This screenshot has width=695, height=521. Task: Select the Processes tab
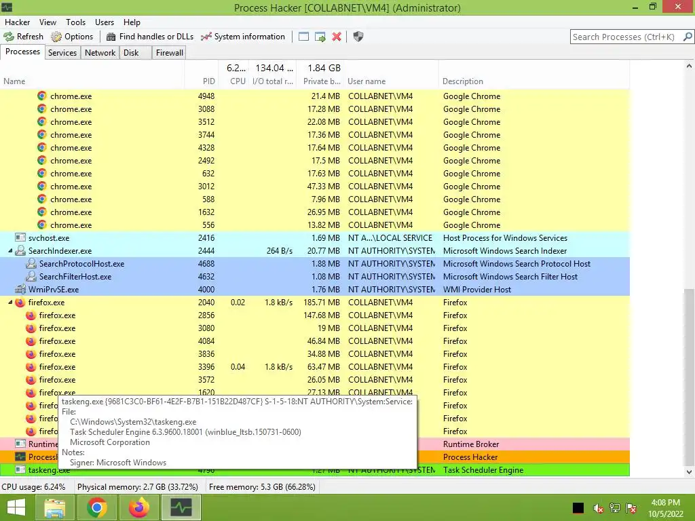(x=22, y=52)
